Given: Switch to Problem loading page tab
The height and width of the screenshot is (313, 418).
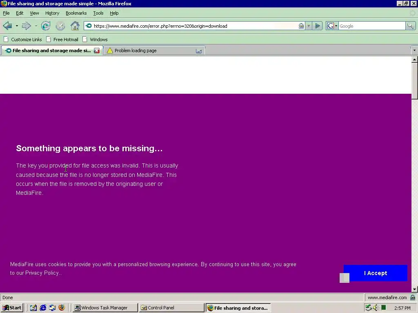Looking at the screenshot, I should pyautogui.click(x=154, y=51).
